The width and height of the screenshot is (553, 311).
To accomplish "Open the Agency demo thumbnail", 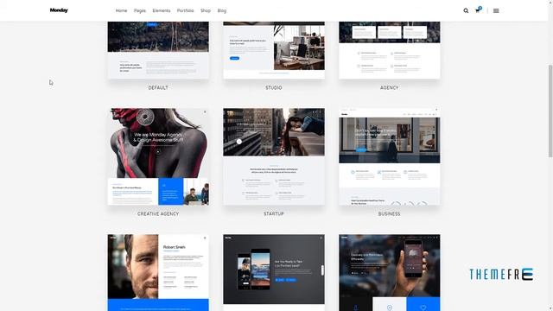I will tap(390, 50).
